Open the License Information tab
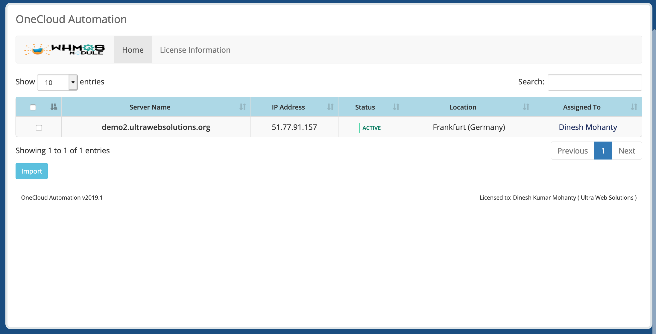The height and width of the screenshot is (334, 656). point(195,50)
